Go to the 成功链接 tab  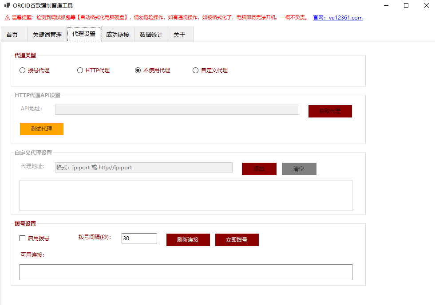(x=118, y=35)
